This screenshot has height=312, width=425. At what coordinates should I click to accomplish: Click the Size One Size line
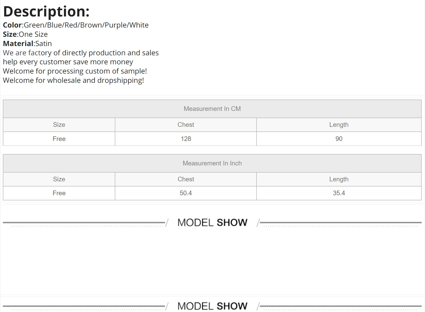pyautogui.click(x=25, y=34)
